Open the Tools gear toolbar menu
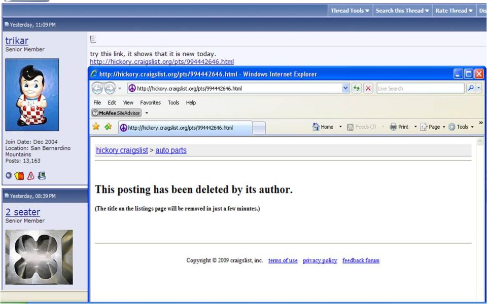 pyautogui.click(x=461, y=127)
